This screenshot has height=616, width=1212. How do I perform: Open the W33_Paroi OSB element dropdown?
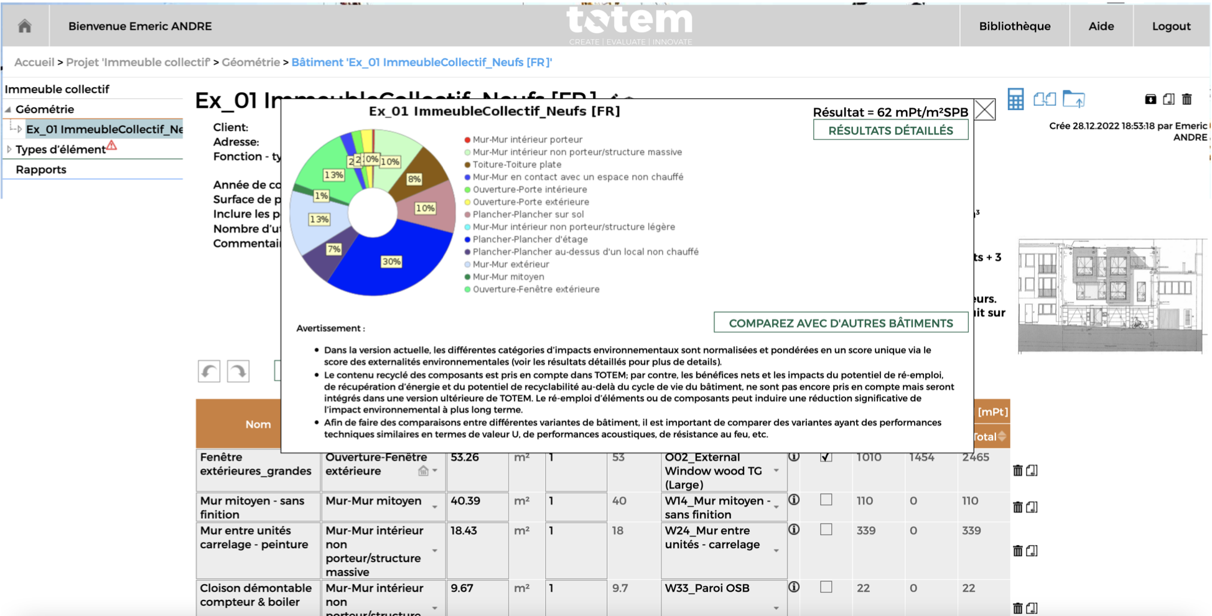point(776,608)
